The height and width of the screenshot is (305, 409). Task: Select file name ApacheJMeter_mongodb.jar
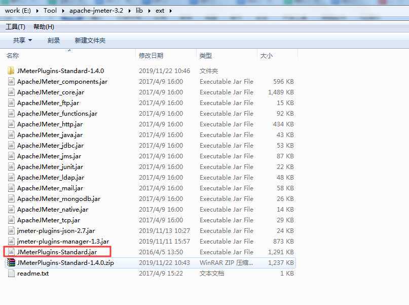click(x=59, y=199)
